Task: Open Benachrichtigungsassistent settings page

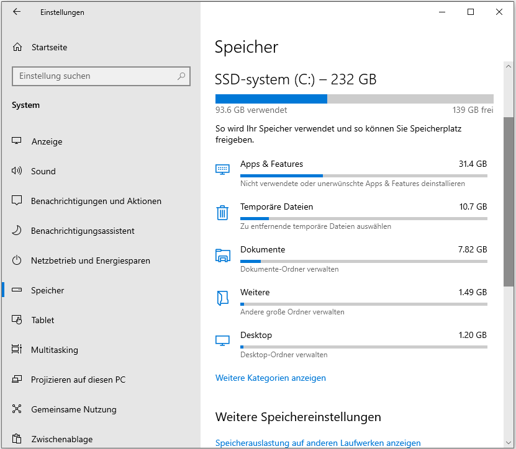Action: (x=83, y=231)
